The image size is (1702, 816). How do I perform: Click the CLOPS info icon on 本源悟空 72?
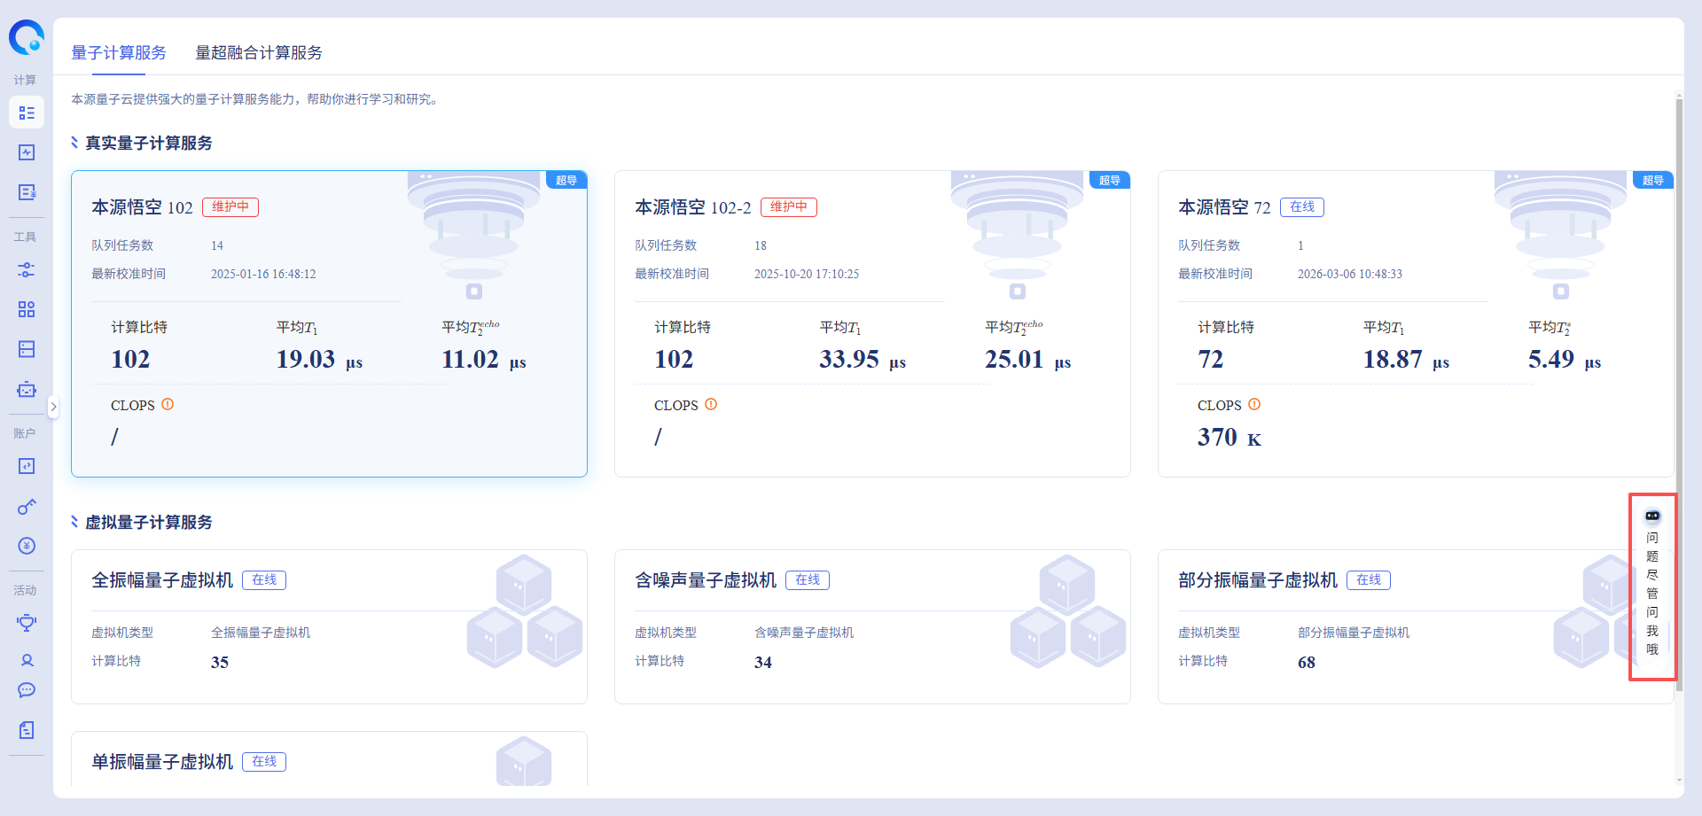(x=1254, y=404)
